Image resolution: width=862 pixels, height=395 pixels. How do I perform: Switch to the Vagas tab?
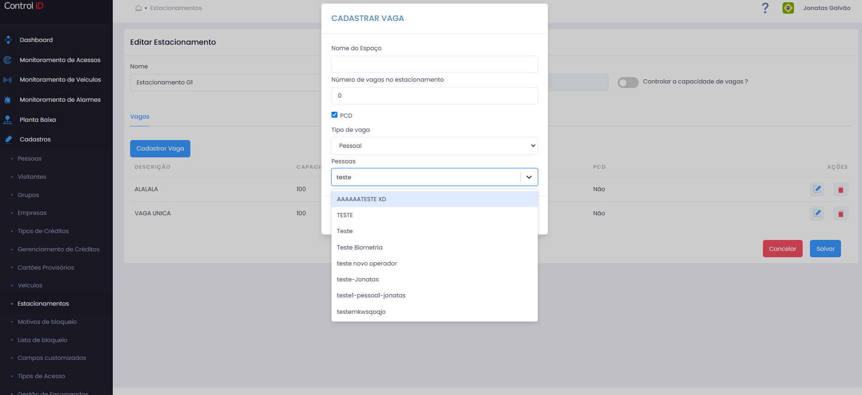coord(140,116)
